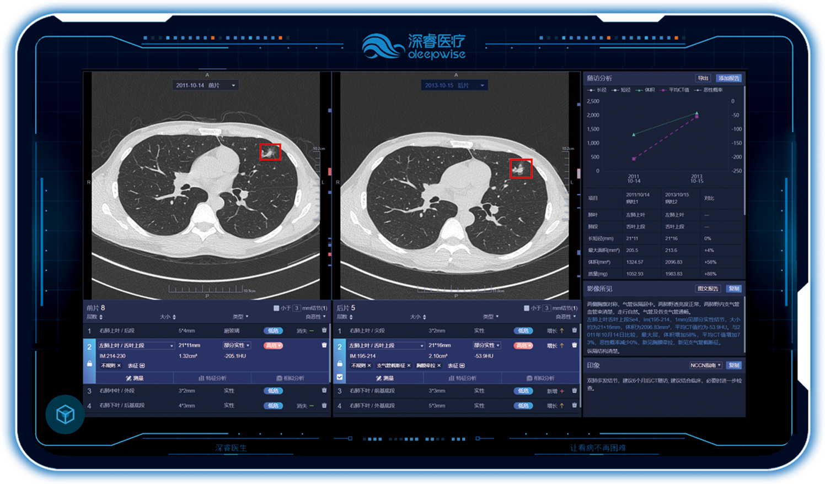Viewport: 825px width, 484px height.
Task: Edit the mm threshold field in 后片 panel
Action: [x=547, y=308]
